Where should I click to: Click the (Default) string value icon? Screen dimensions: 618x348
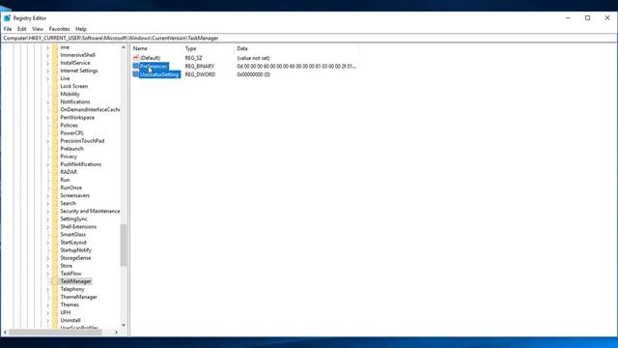[x=136, y=58]
